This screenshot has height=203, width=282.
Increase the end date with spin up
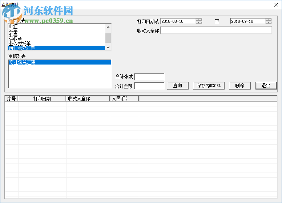tap(268, 20)
